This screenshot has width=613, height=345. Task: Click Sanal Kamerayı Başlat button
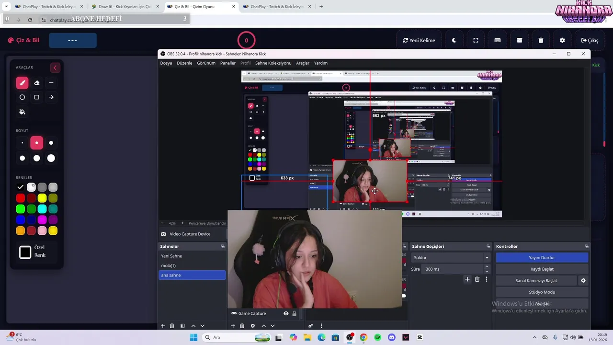[536, 281]
